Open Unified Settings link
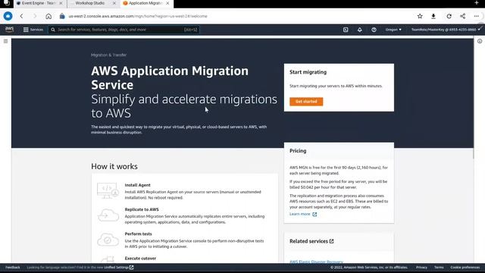 (x=118, y=268)
